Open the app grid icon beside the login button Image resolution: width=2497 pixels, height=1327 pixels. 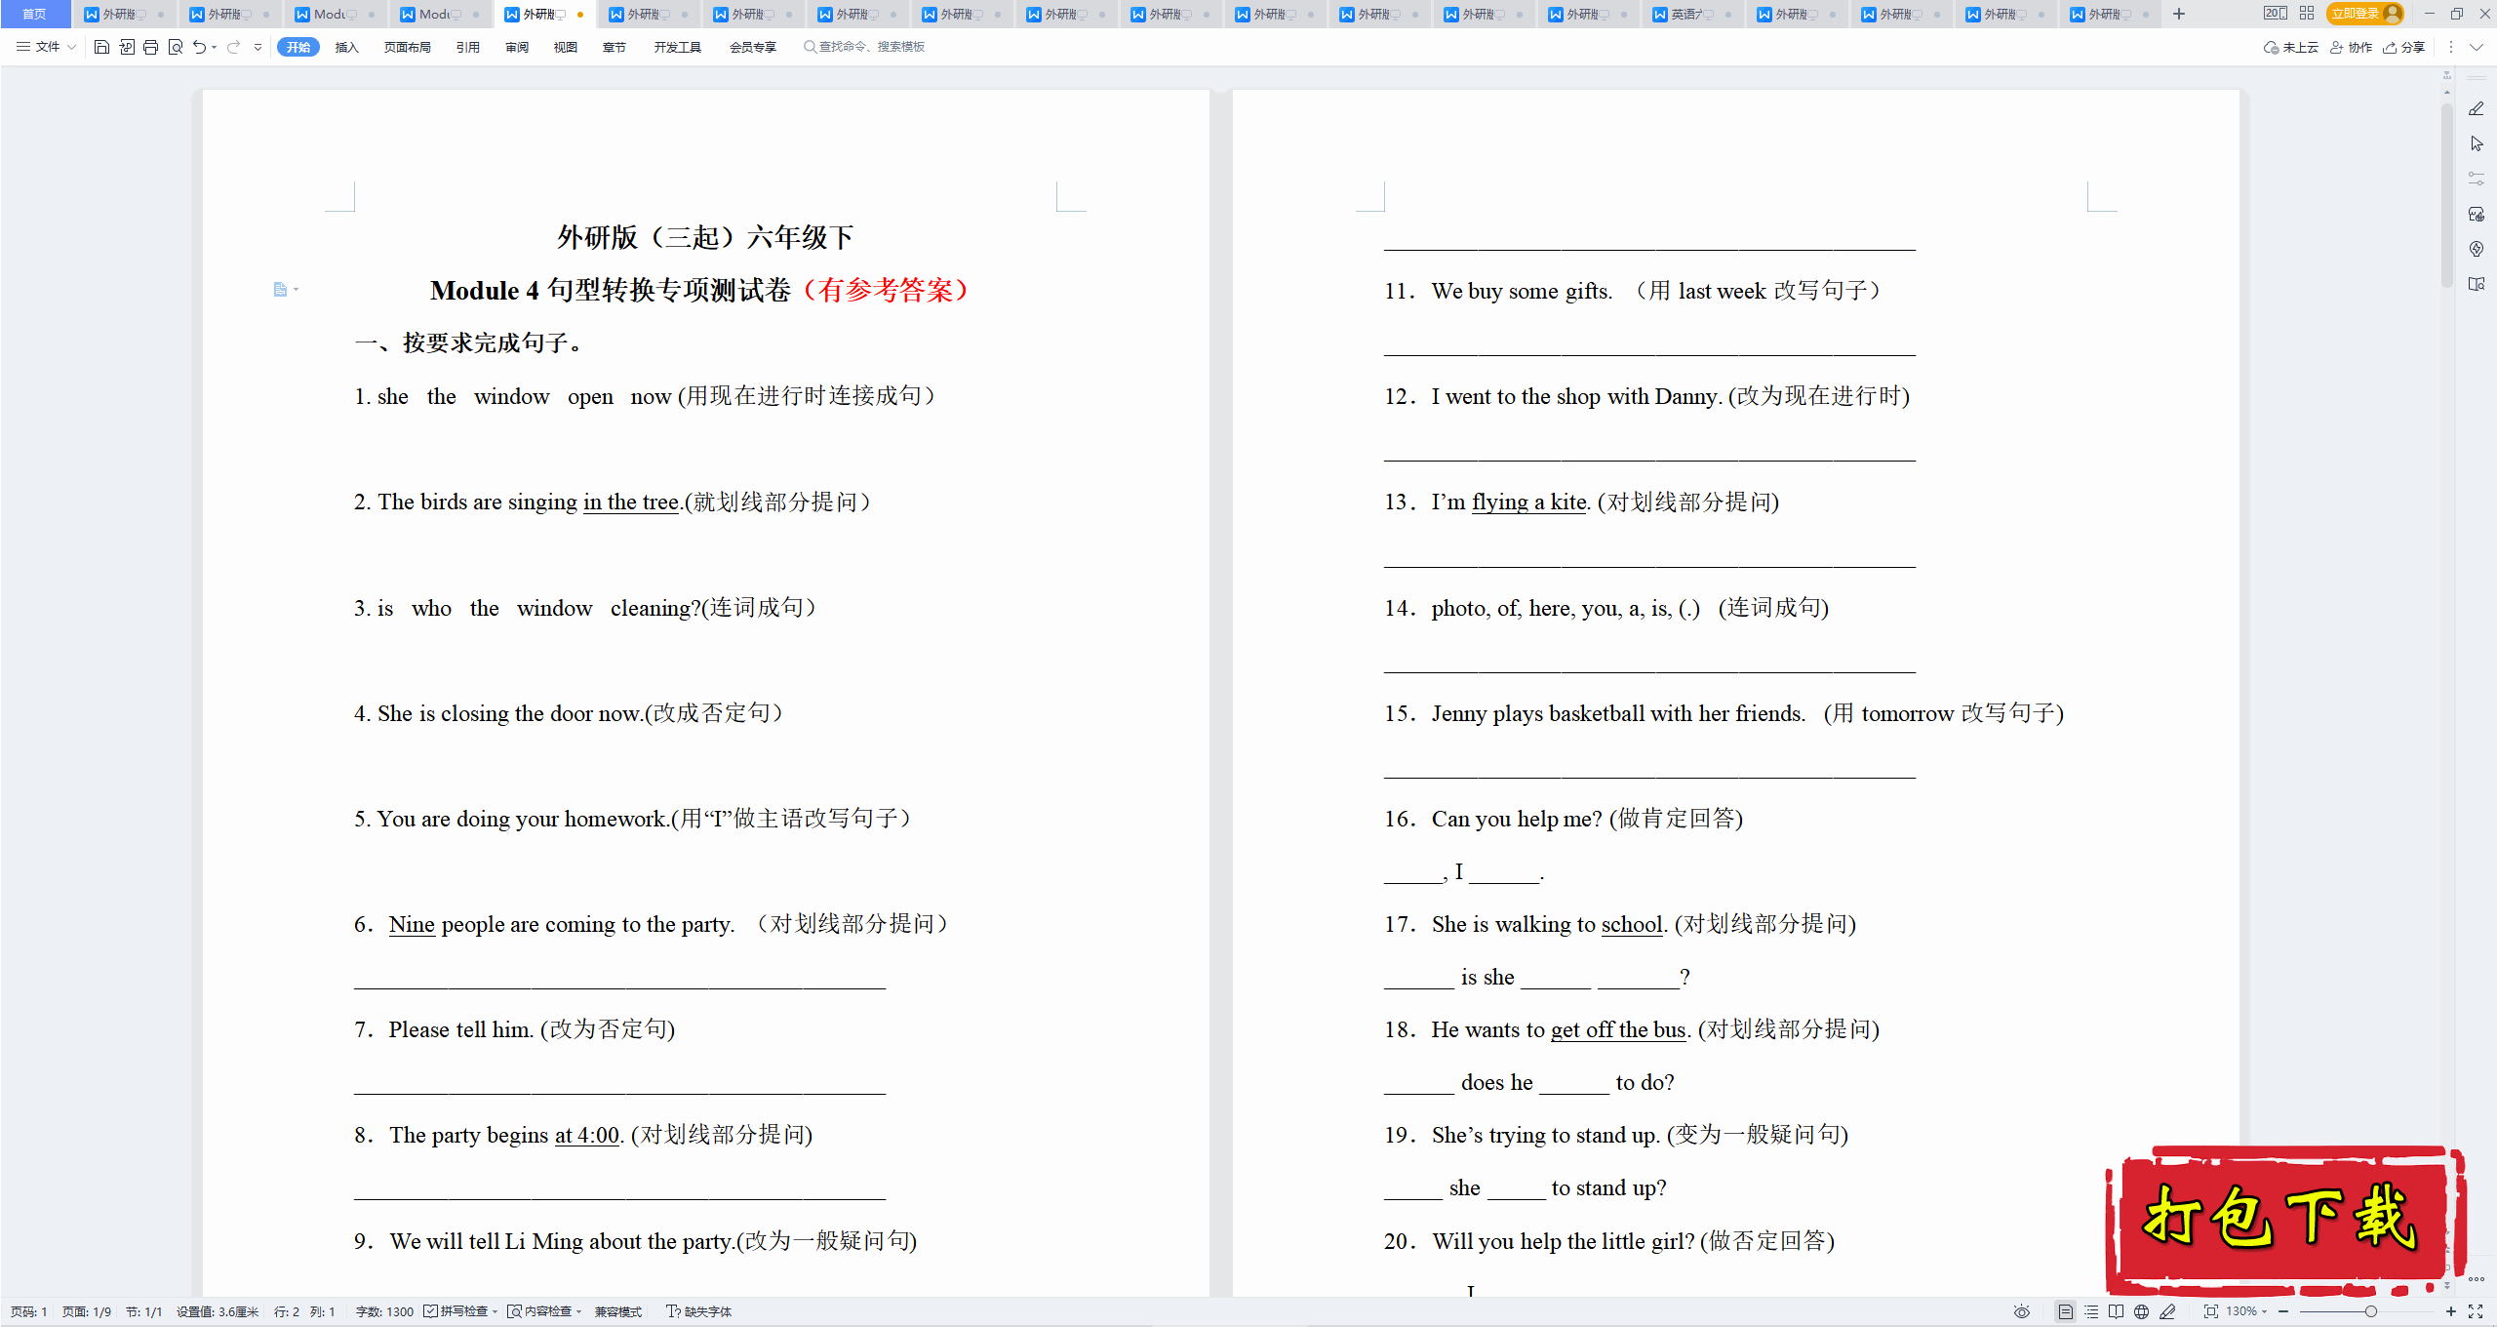2307,14
